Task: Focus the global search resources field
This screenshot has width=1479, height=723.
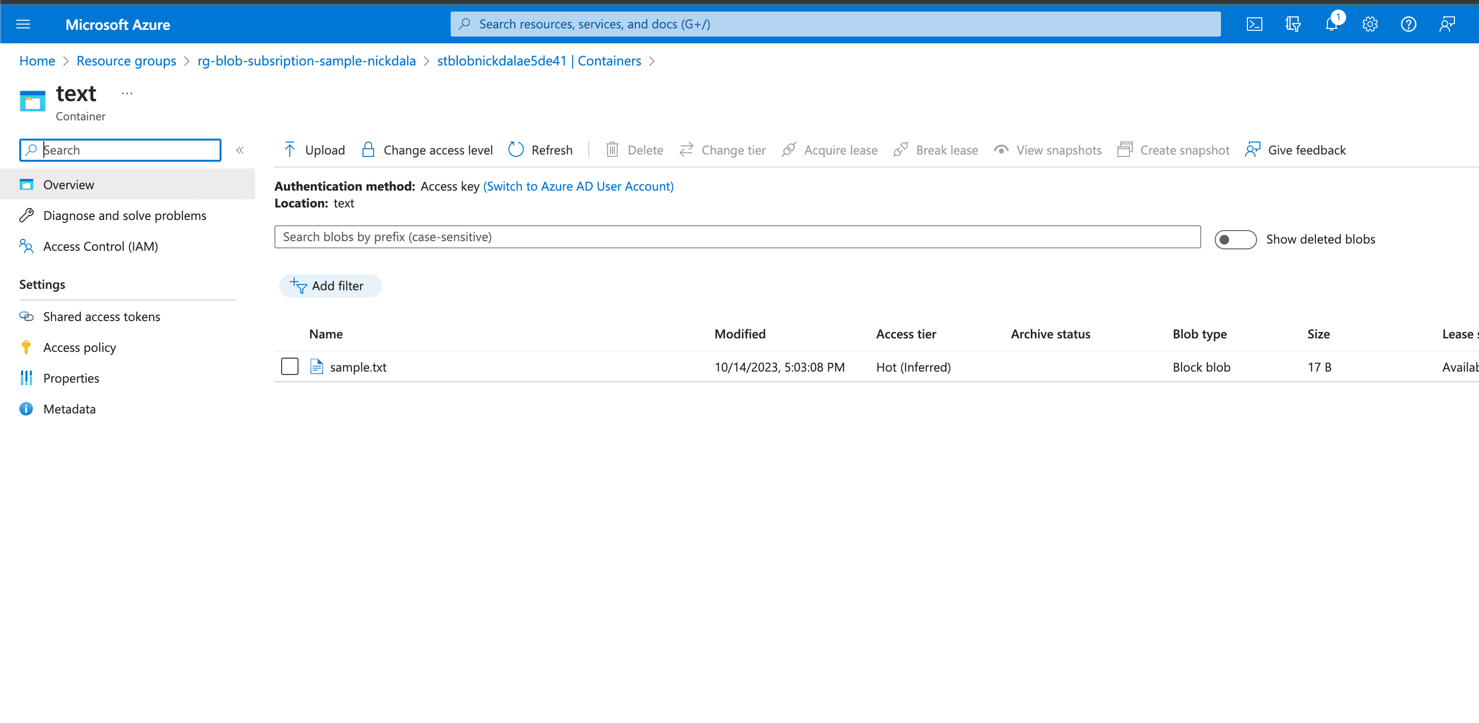Action: tap(835, 24)
